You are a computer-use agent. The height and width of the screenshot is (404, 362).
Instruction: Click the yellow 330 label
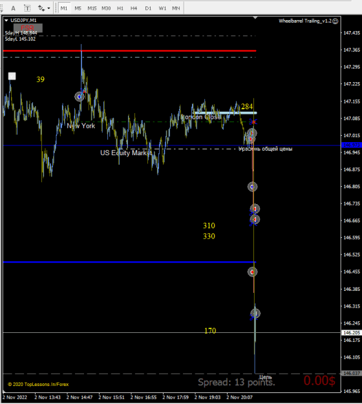(x=209, y=237)
